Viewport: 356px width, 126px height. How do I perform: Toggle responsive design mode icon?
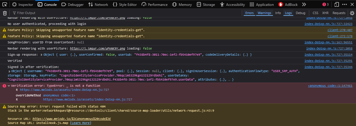coord(337,4)
